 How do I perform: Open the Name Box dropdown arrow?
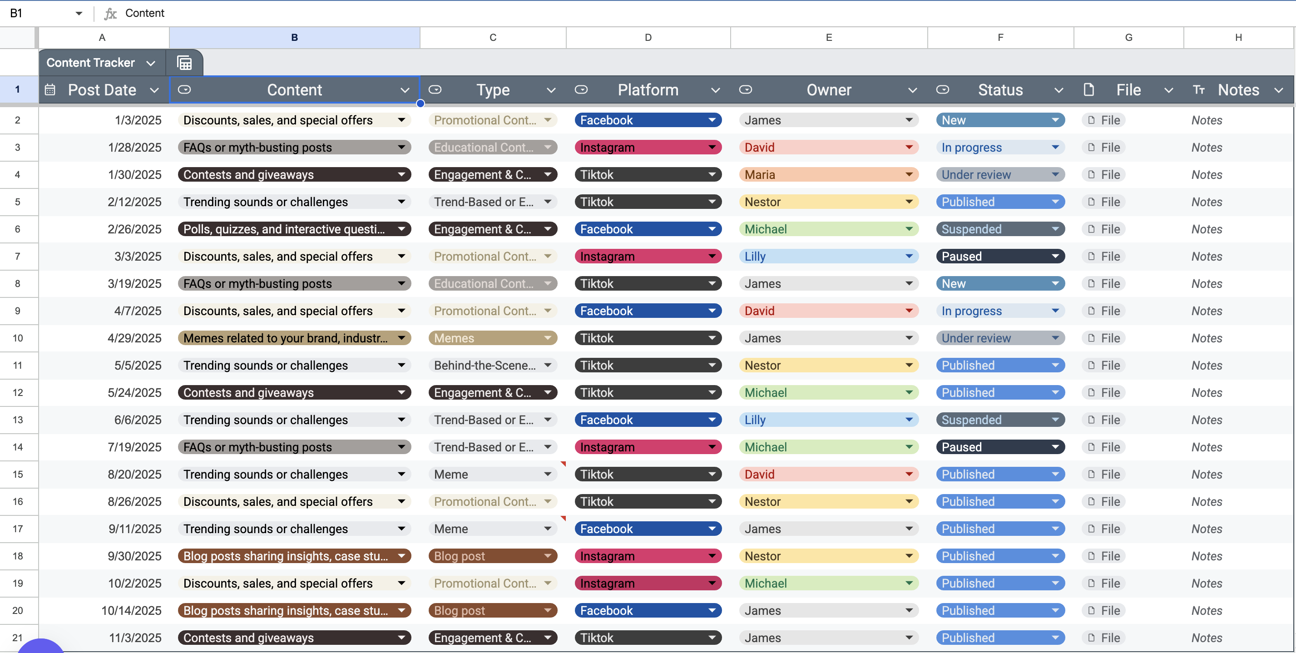pyautogui.click(x=79, y=14)
